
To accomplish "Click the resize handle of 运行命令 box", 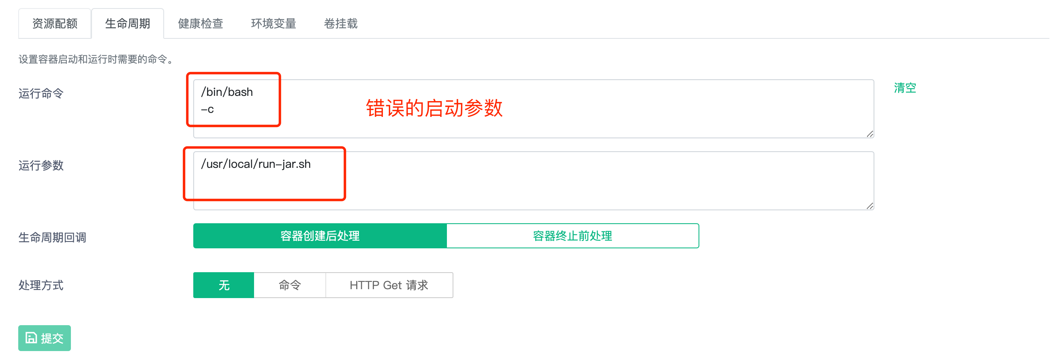I will tap(870, 134).
